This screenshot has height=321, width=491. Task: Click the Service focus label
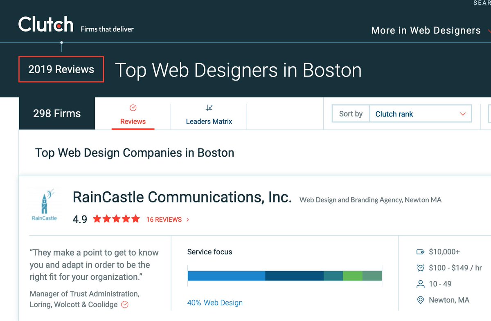(x=209, y=252)
